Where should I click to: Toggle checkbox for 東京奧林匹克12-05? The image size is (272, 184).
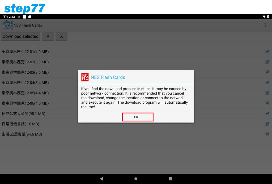pos(267,93)
